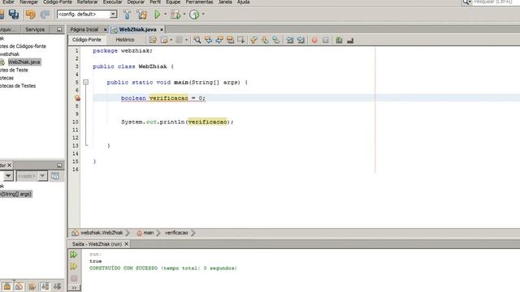Image resolution: width=520 pixels, height=292 pixels.
Task: Open the Refatorar menu
Action: pos(87,2)
